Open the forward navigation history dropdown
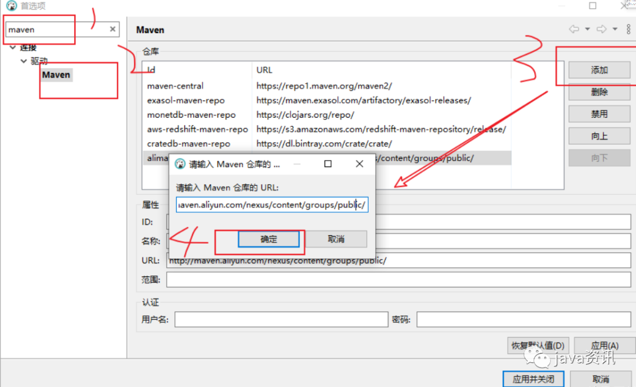The height and width of the screenshot is (387, 636). point(615,29)
